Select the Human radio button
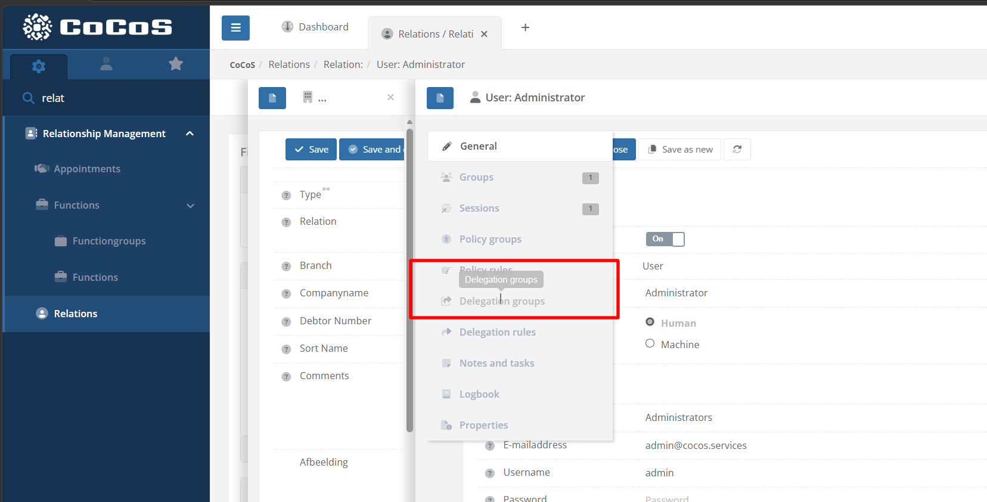This screenshot has width=987, height=502. click(x=650, y=322)
